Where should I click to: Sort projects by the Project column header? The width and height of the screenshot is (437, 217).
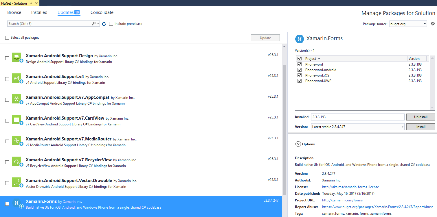[x=355, y=58]
